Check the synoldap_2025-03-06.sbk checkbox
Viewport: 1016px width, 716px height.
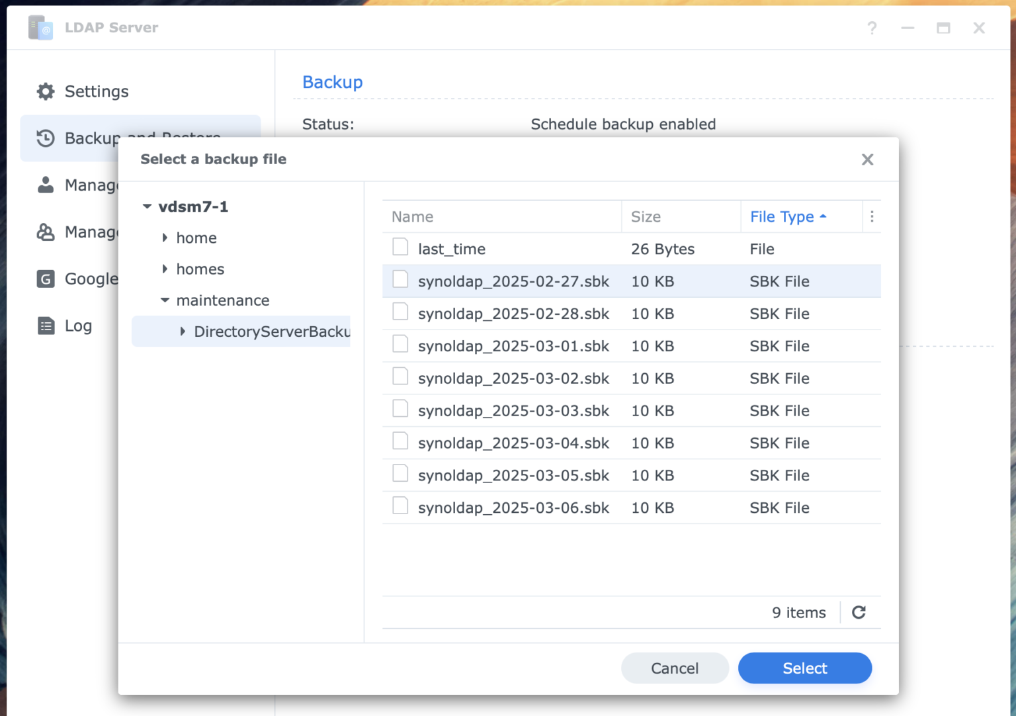click(x=400, y=505)
